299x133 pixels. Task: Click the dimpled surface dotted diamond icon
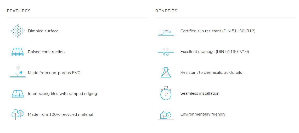(x=18, y=31)
